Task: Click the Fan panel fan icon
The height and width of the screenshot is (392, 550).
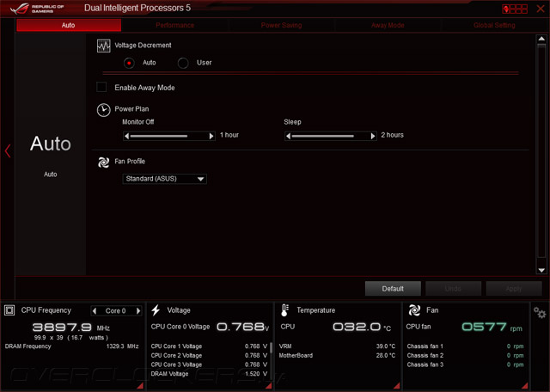Action: click(414, 310)
